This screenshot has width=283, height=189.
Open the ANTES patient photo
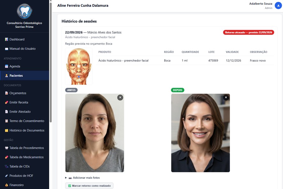[x=95, y=133]
